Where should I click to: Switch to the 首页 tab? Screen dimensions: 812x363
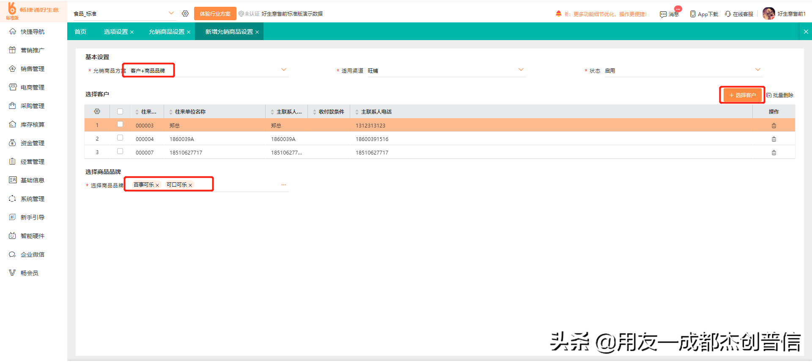tap(80, 32)
